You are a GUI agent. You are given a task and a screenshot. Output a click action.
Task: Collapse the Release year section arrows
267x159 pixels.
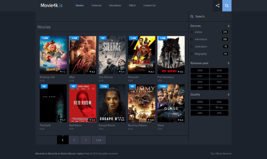tap(228, 63)
